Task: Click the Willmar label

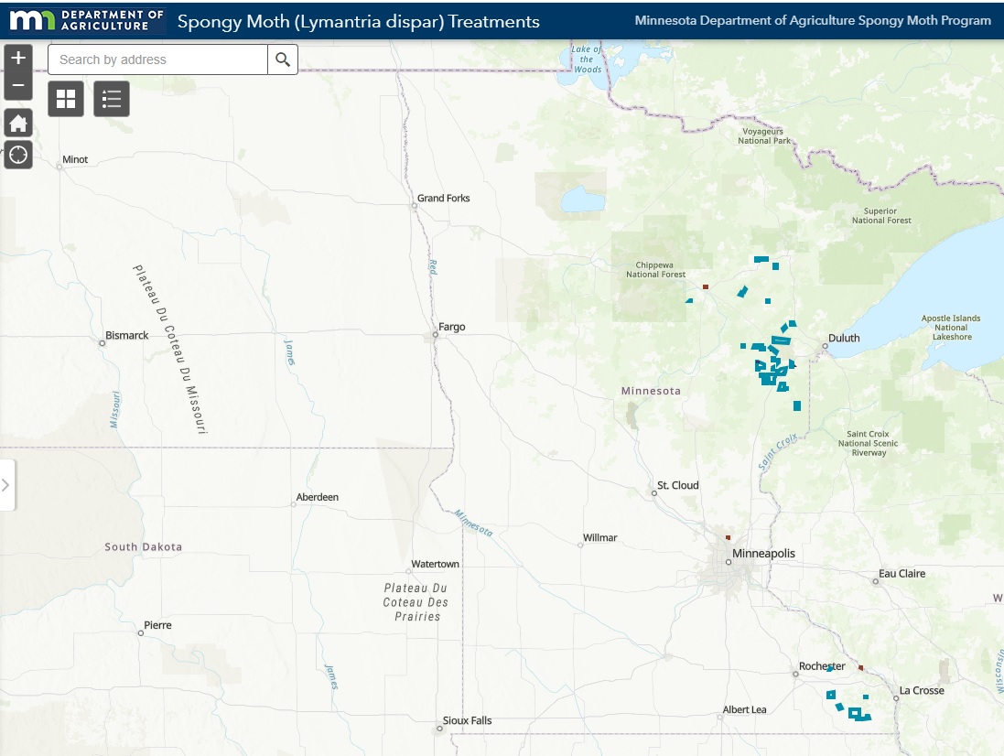Action: 599,538
